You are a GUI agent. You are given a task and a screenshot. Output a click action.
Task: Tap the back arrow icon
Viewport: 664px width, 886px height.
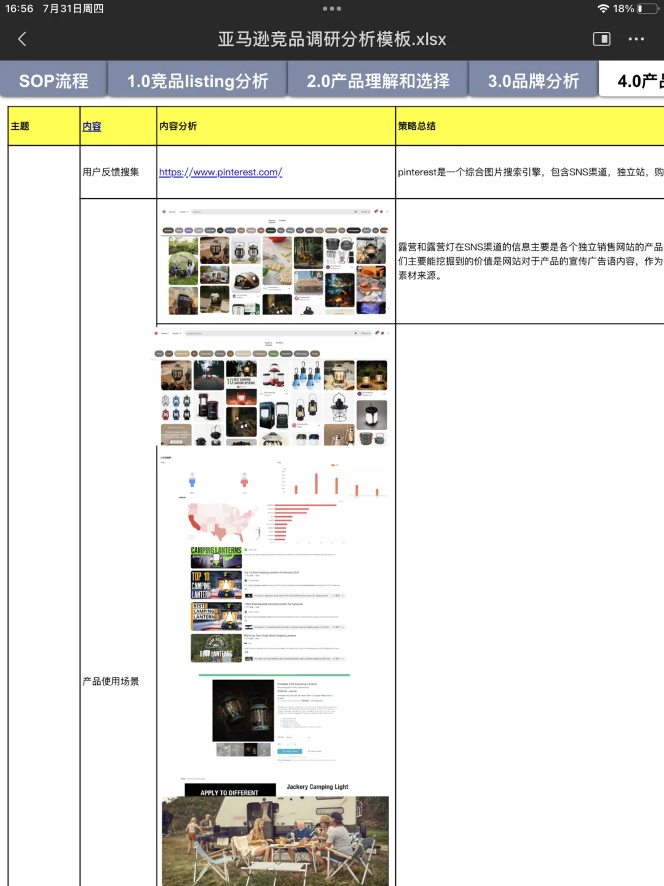(x=22, y=39)
